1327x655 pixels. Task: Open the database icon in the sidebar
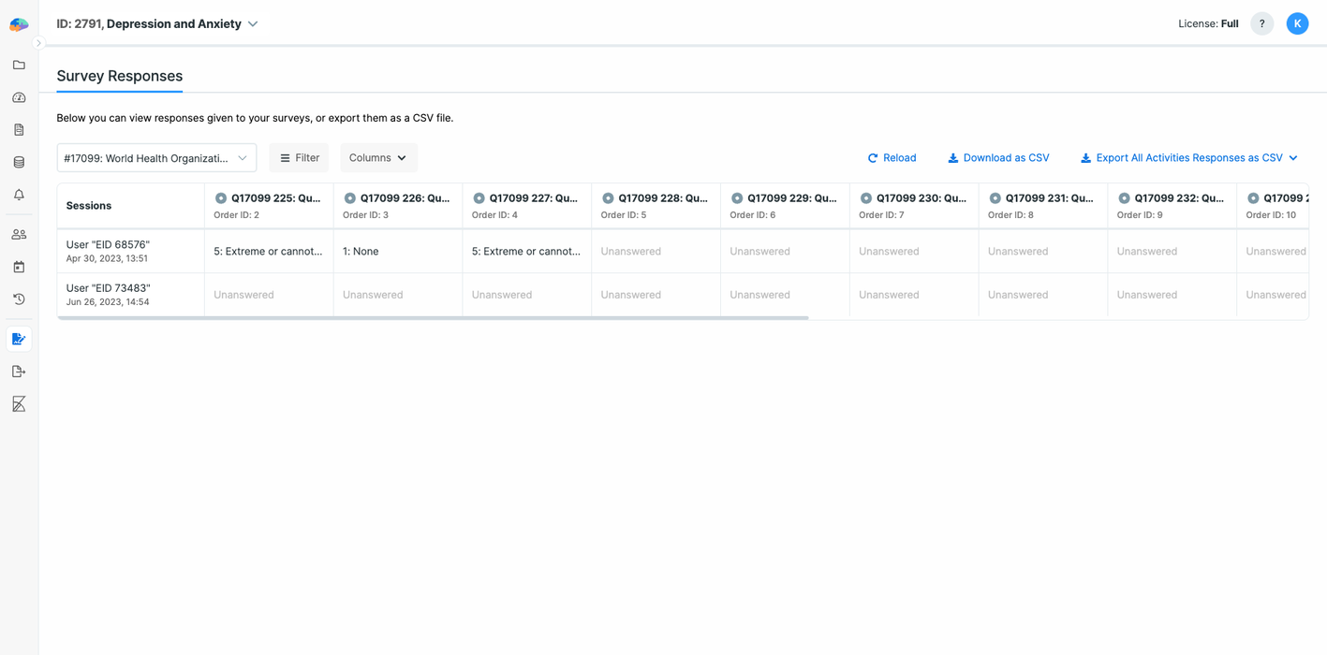[19, 163]
